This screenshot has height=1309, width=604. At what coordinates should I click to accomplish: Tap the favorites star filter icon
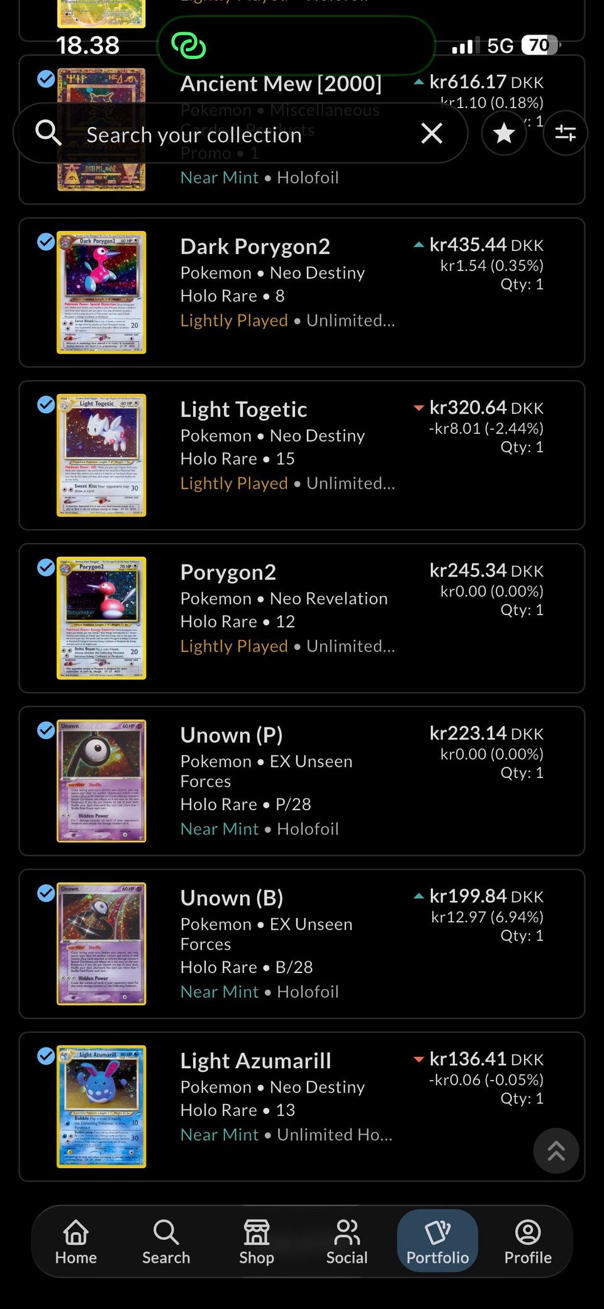pyautogui.click(x=504, y=133)
